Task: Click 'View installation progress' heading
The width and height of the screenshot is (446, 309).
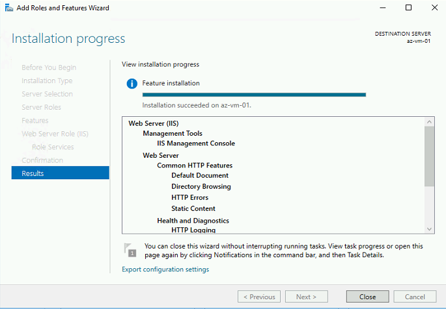Action: pos(160,64)
